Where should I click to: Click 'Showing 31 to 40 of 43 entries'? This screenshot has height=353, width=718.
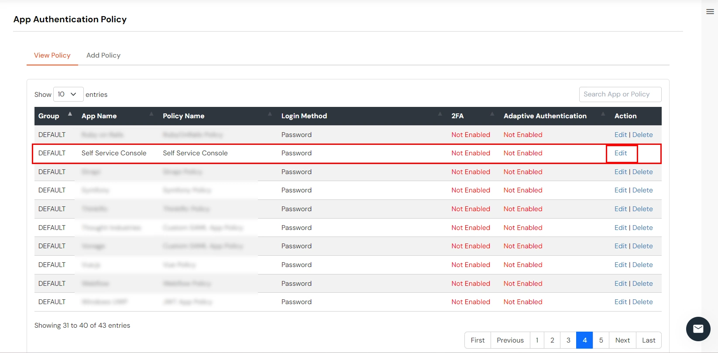(82, 326)
